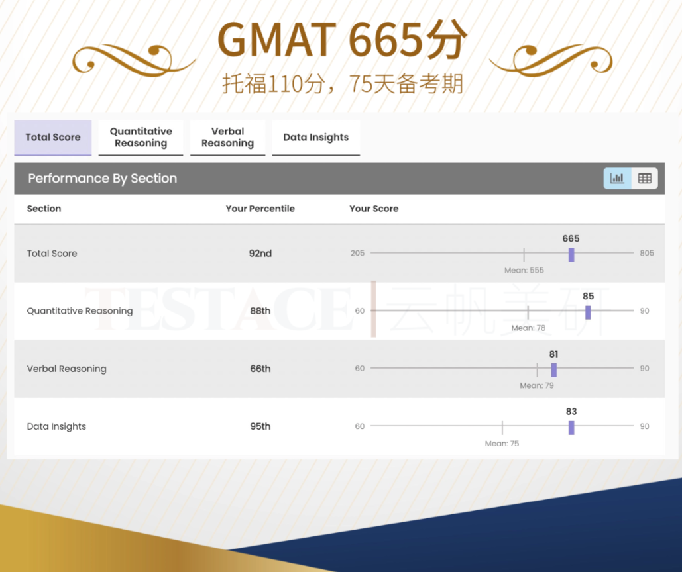Screen dimensions: 682x572
Task: Switch to bar chart view icon
Action: click(x=617, y=178)
